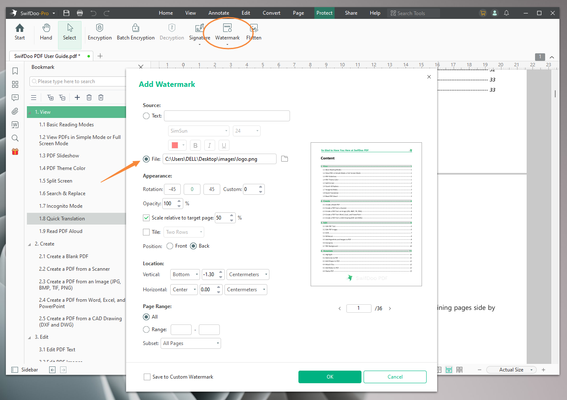Open the Vertical Bottom dropdown
The height and width of the screenshot is (400, 567).
[x=185, y=275]
